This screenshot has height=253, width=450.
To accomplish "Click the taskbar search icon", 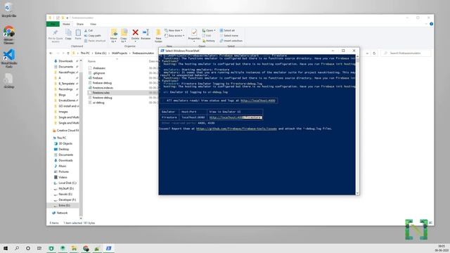I will click(17, 248).
